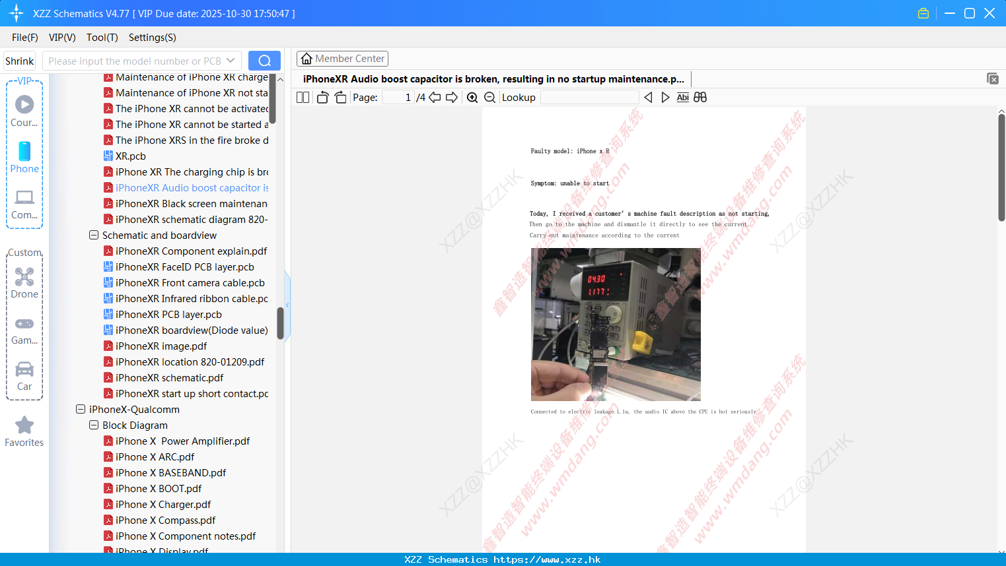Open iPhoneXR PCB layer.pcb
Screen dimensions: 1006x566
(168, 314)
